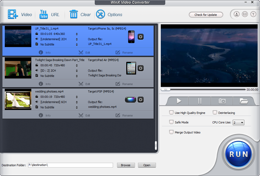Enable Use High Quality Engine checkbox

tap(171, 113)
